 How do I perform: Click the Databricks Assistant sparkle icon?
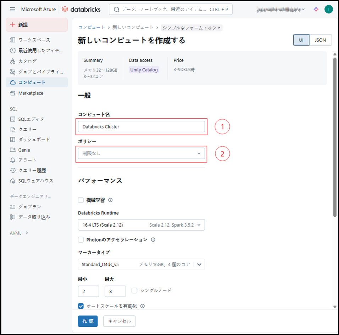316,9
